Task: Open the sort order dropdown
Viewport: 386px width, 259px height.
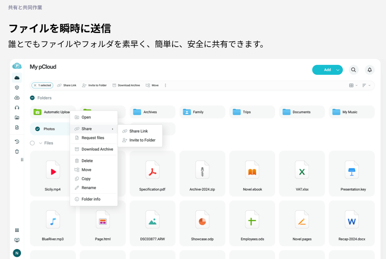Action: (x=366, y=85)
